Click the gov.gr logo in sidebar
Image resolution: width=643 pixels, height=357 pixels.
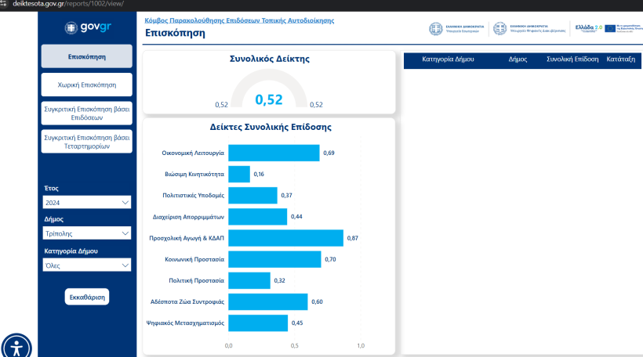(x=86, y=28)
